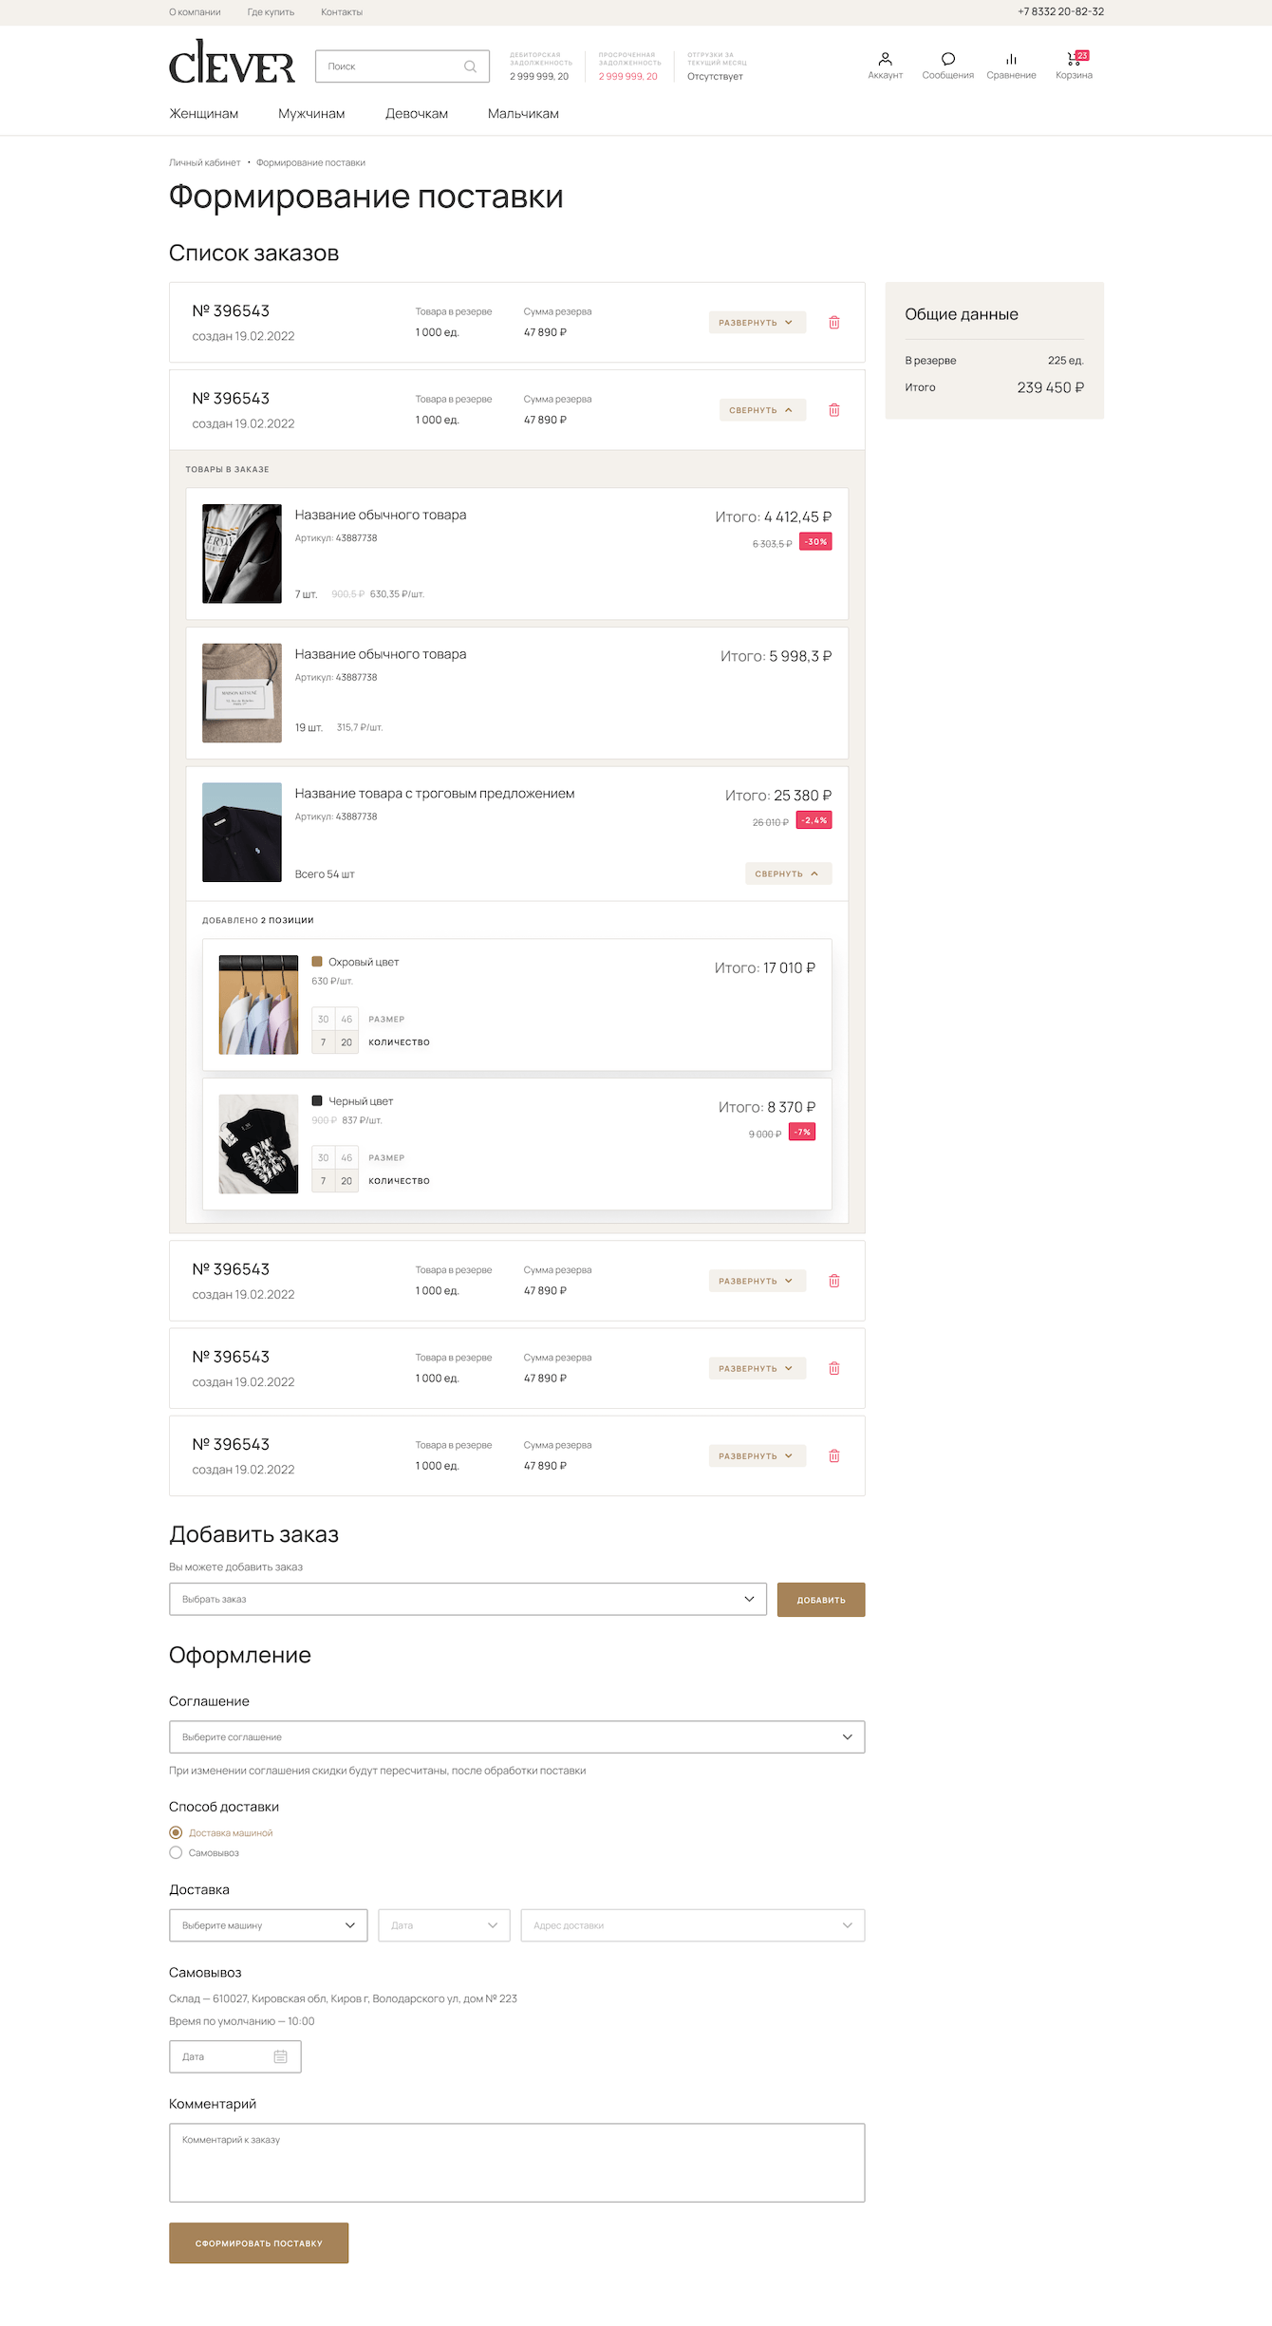Click the 'Добавить' order button
The image size is (1272, 2326).
click(821, 1600)
